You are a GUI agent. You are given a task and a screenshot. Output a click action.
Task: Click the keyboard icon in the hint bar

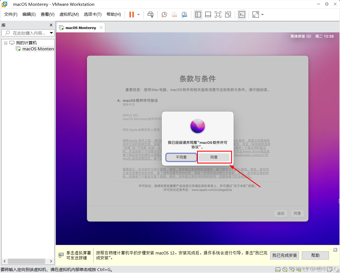coord(61,255)
